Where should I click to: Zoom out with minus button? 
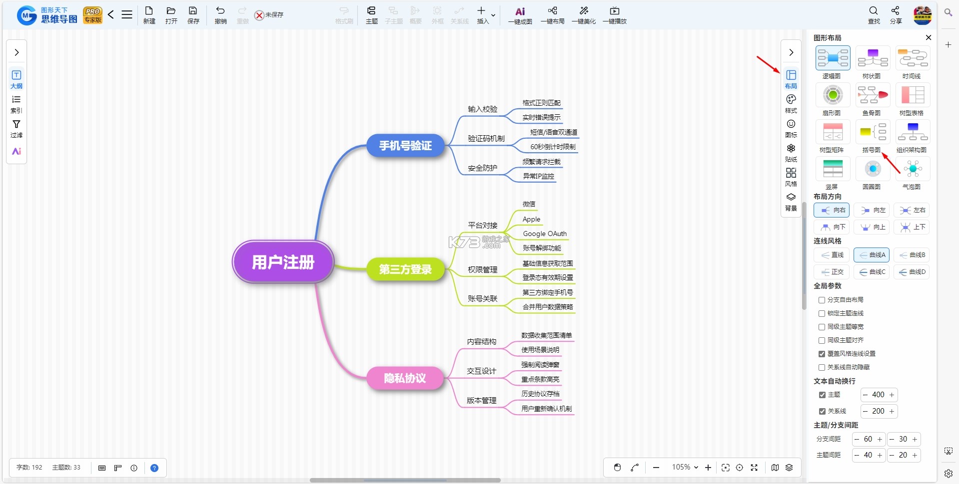656,468
